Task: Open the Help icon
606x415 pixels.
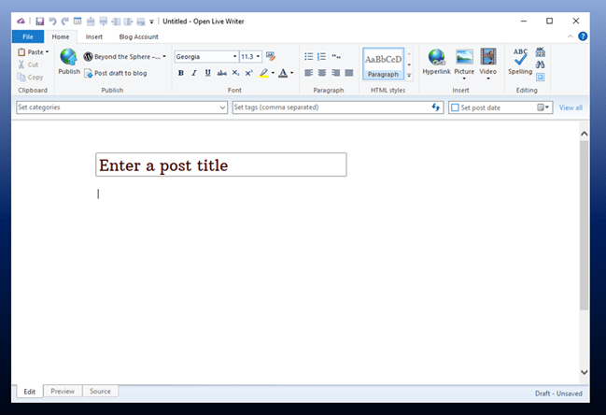Action: pyautogui.click(x=583, y=36)
